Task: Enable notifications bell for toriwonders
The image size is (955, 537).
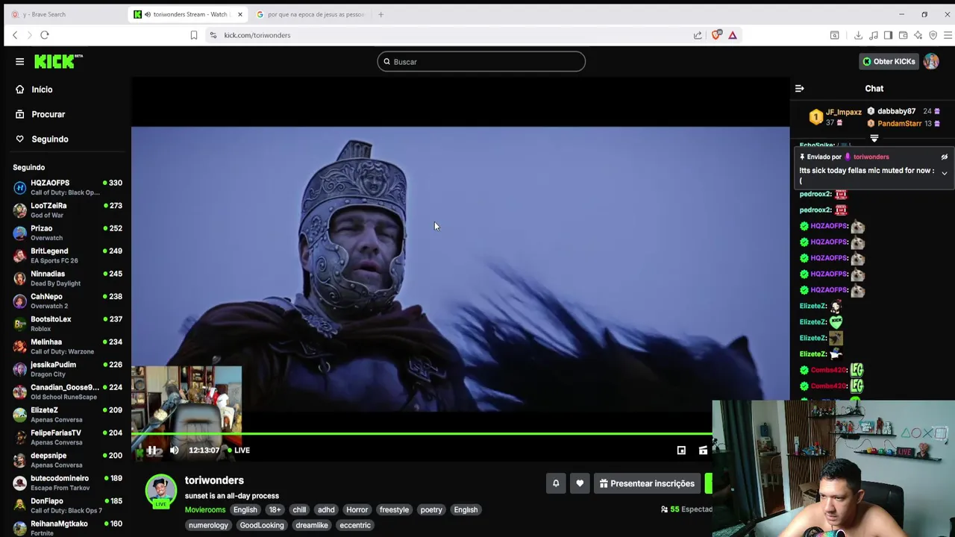Action: point(556,483)
